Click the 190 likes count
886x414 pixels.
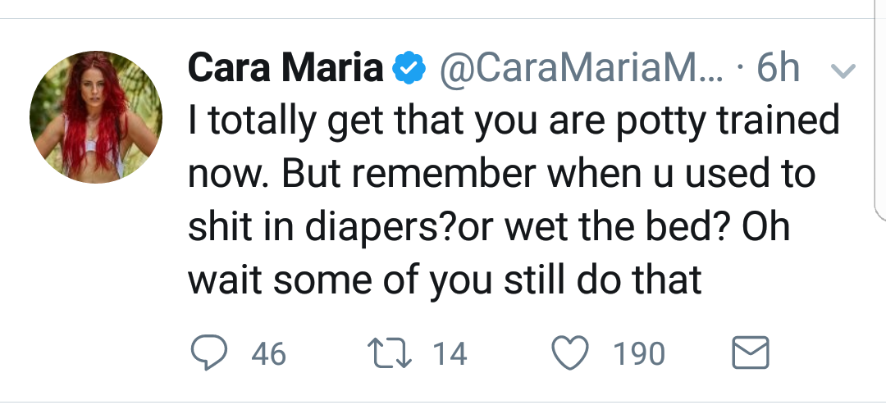(x=639, y=354)
